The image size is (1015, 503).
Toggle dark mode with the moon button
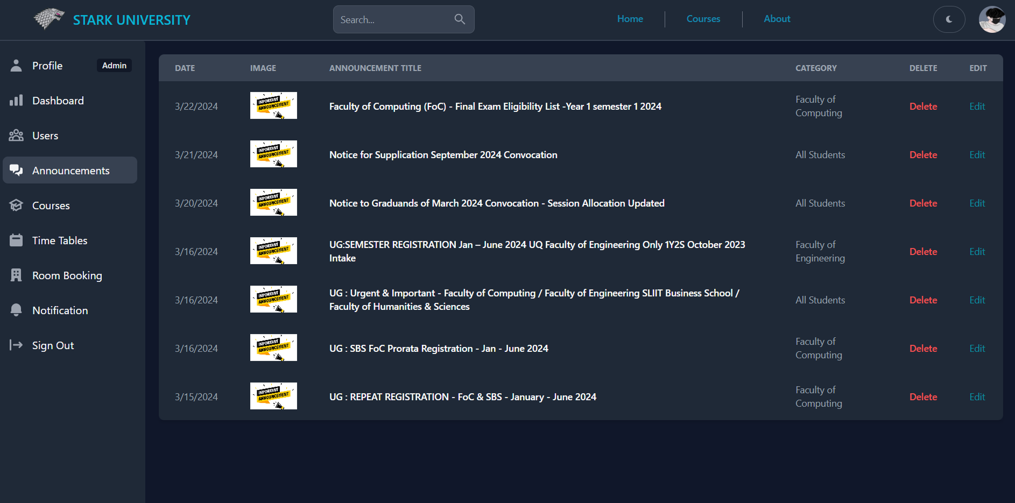coord(949,19)
